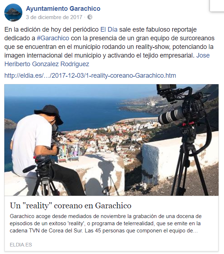Viewport: 224px width, 254px height.
Task: Open the Ayuntamiento Garachico profile picture
Action: pos(13,13)
